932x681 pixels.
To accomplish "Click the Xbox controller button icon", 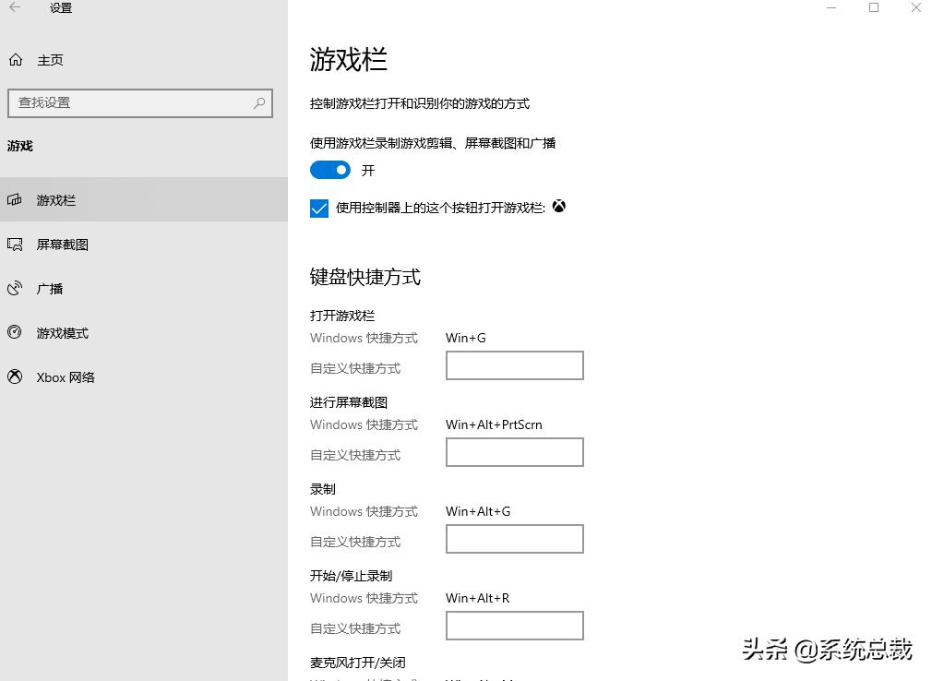I will tap(558, 207).
